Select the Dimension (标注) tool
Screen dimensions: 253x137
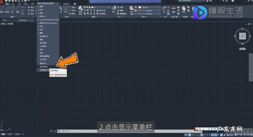click(x=66, y=9)
